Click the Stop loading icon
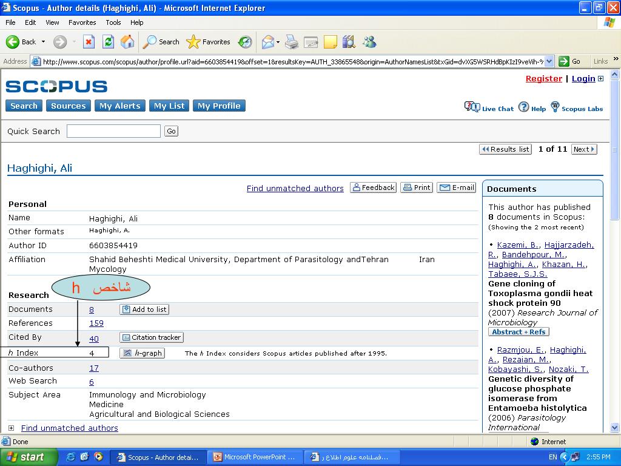The width and height of the screenshot is (621, 466). click(x=89, y=42)
